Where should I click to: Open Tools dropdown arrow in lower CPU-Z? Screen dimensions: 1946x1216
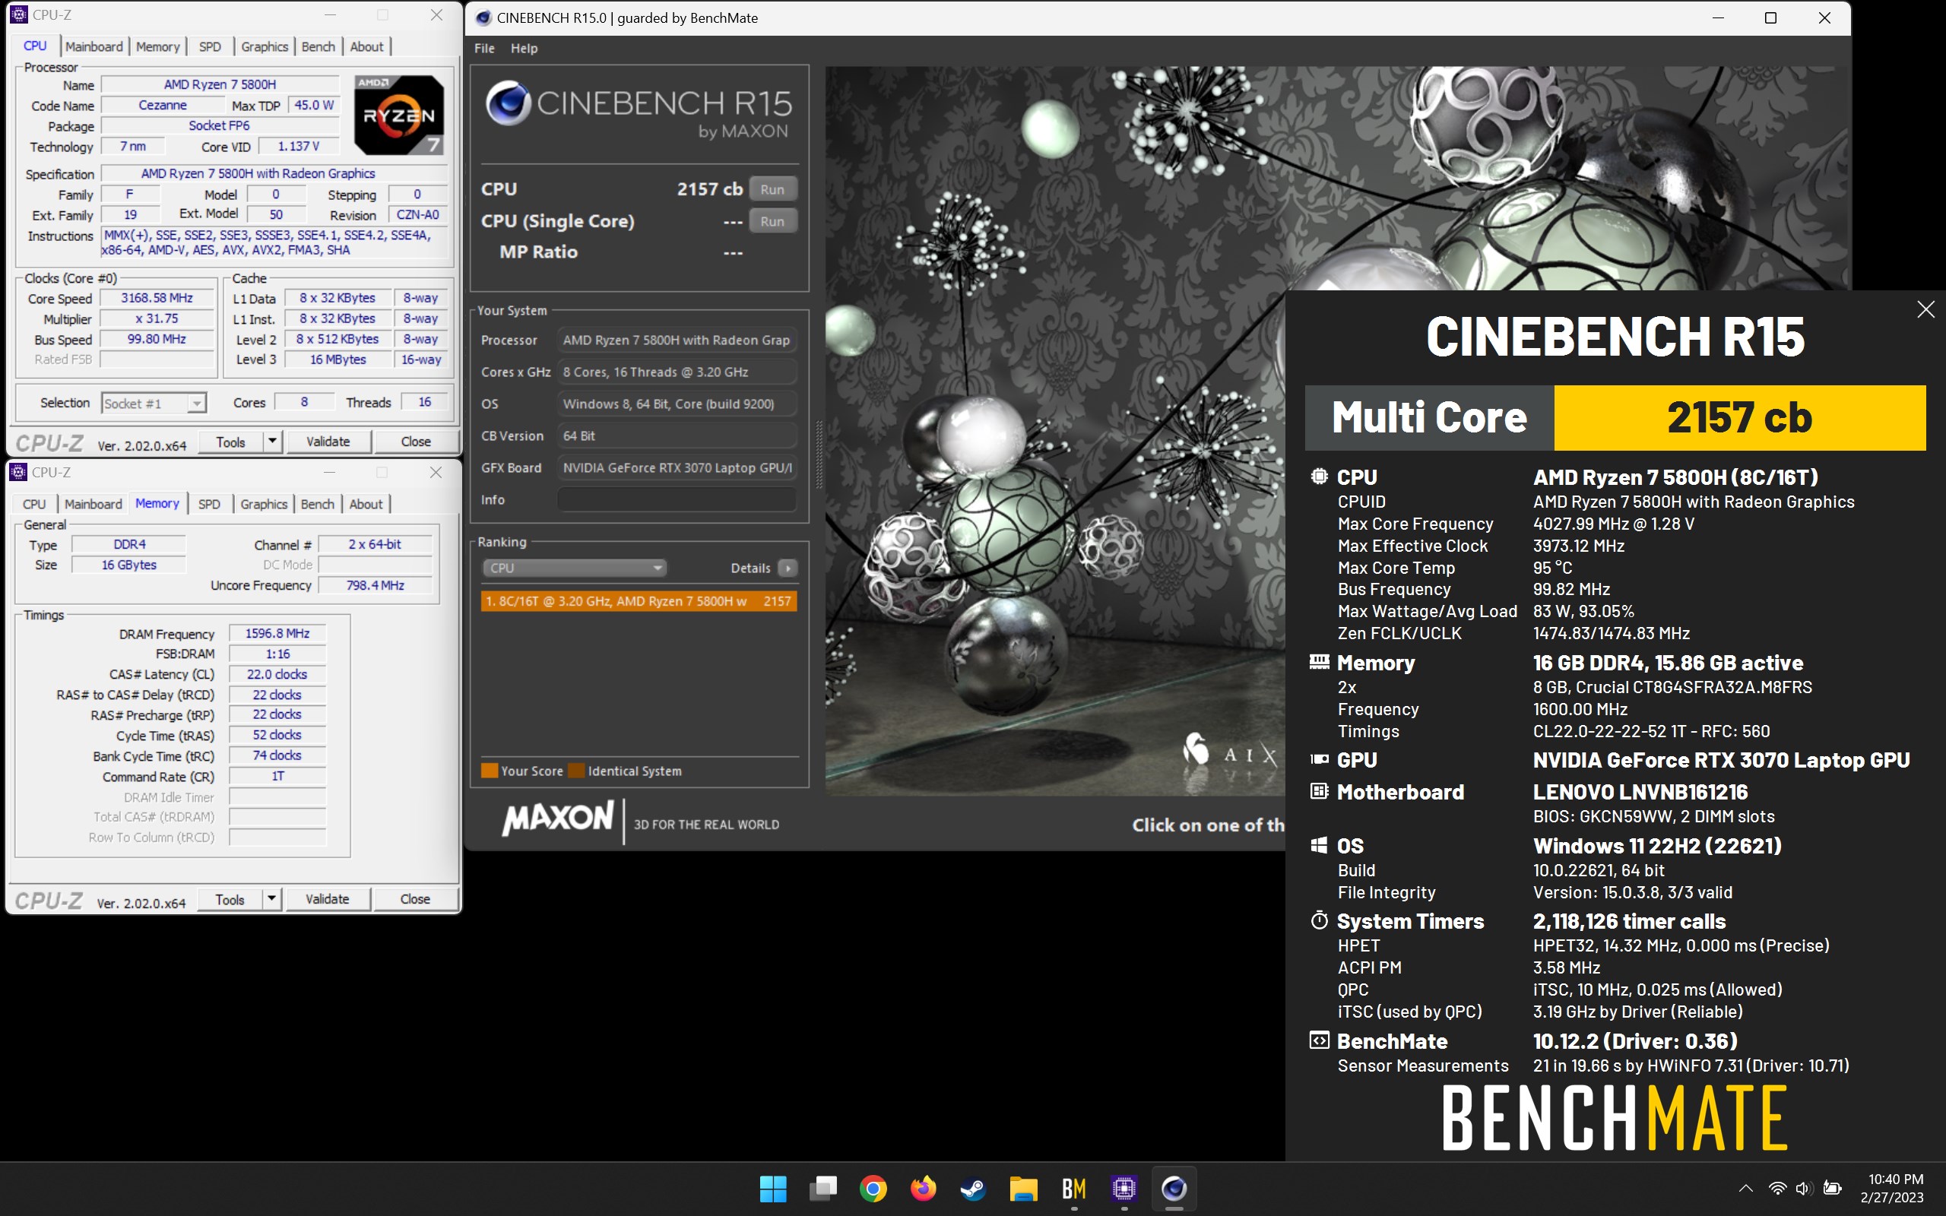click(272, 898)
